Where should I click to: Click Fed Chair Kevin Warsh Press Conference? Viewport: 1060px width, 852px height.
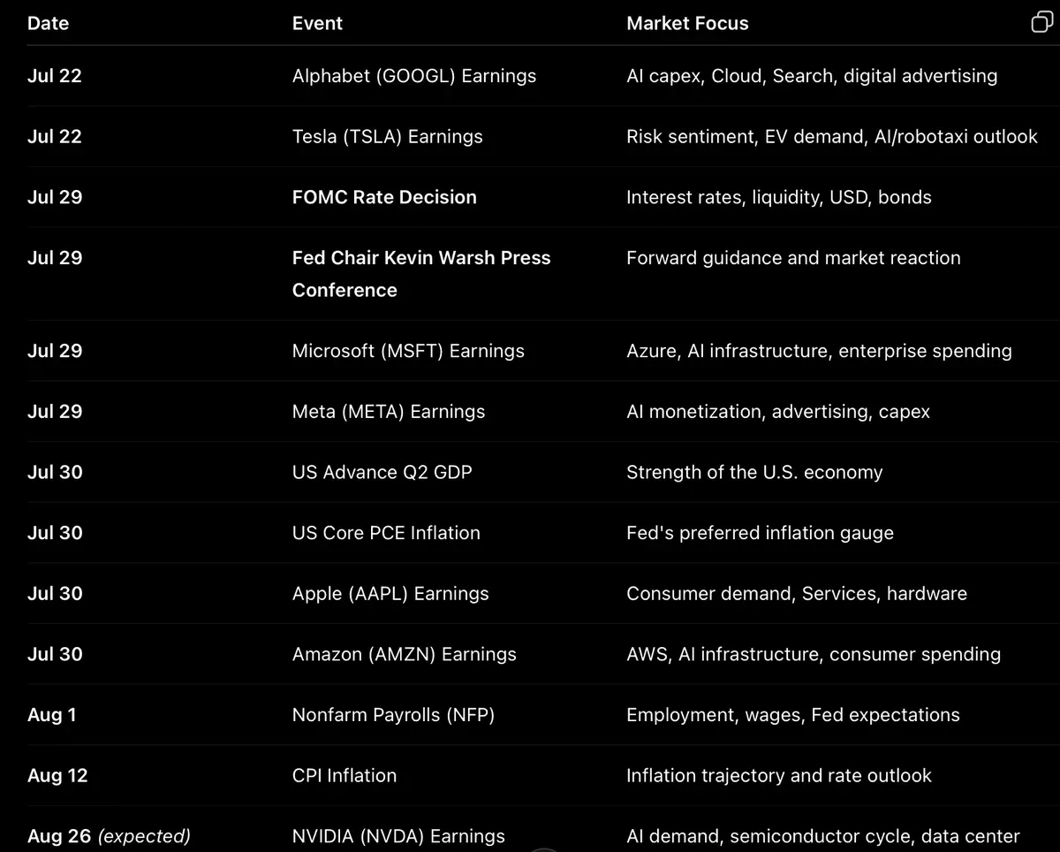(x=421, y=274)
